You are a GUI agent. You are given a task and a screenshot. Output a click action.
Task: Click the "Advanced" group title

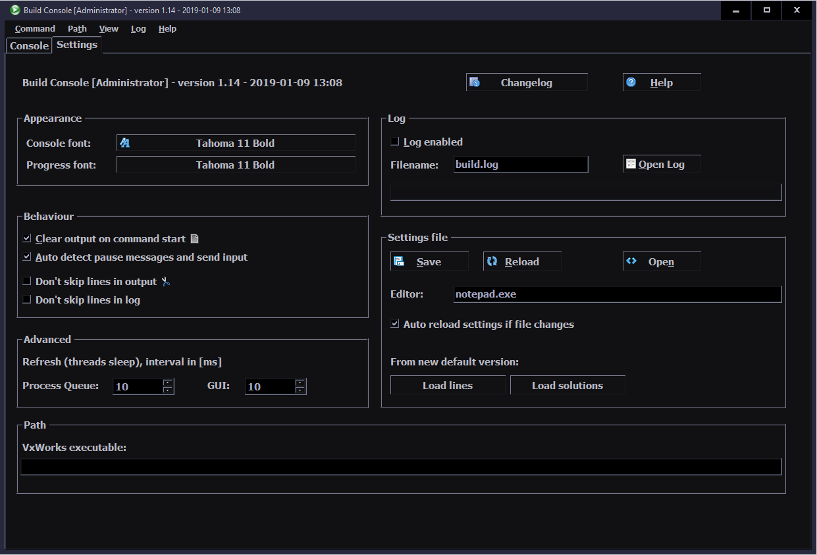[x=47, y=340]
